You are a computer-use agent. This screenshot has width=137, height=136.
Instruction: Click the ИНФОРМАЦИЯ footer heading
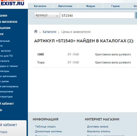pos(46,119)
